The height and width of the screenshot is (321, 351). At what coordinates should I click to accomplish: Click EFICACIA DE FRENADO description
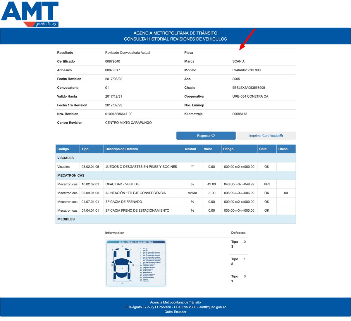[124, 202]
